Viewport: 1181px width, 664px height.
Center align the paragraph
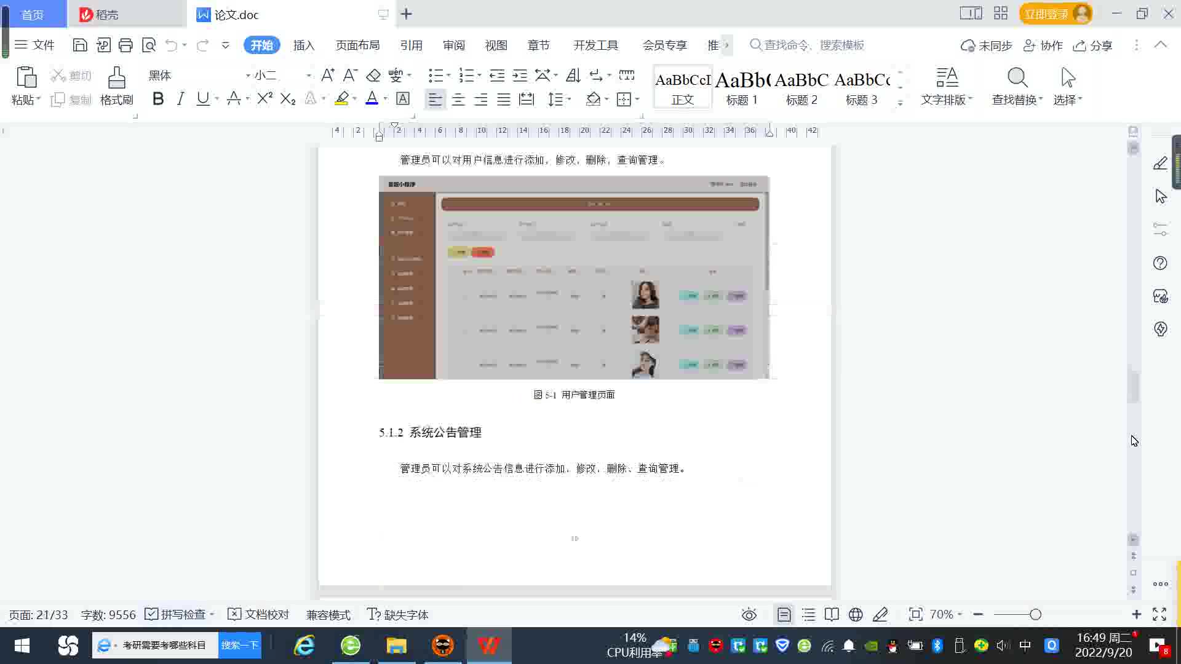pyautogui.click(x=458, y=100)
